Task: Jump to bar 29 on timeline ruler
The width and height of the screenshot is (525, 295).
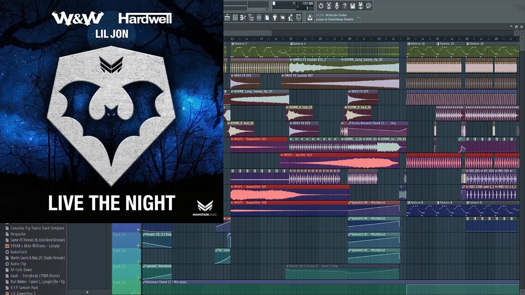Action: [349, 39]
